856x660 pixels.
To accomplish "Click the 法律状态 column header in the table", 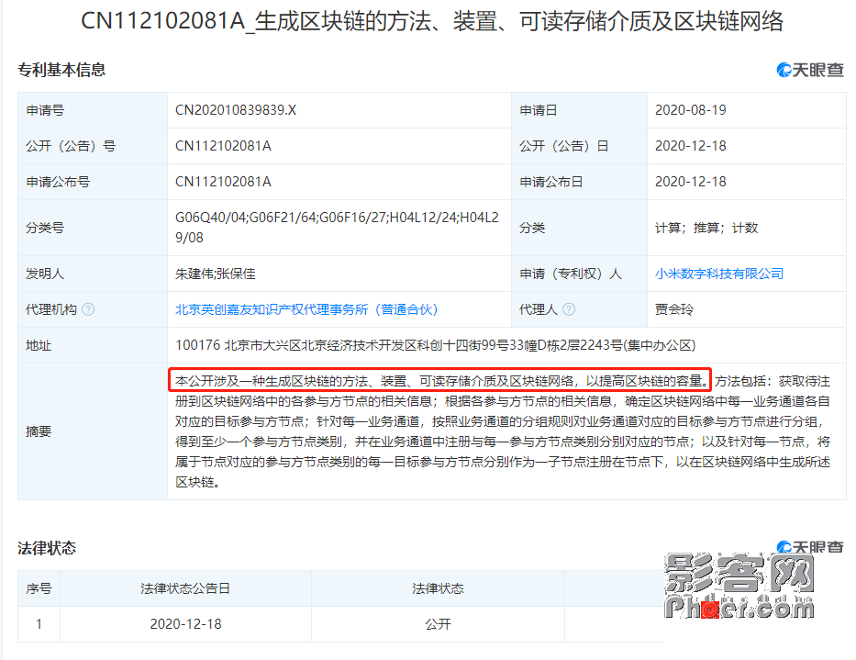I will pyautogui.click(x=438, y=588).
